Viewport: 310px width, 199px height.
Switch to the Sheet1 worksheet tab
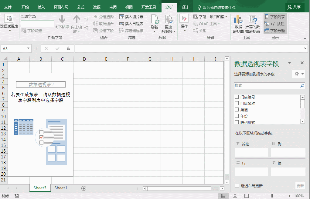[x=61, y=188]
